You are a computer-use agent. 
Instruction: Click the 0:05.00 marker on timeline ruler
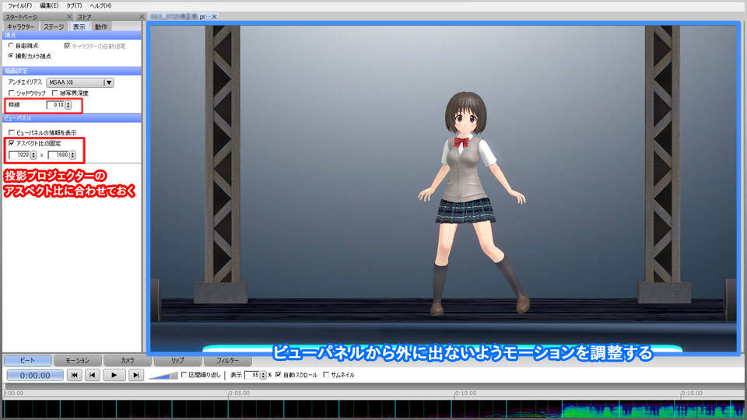[228, 394]
